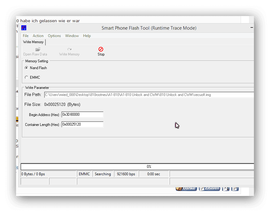Click the Smart Phone Flash Tool window title
This screenshot has width=270, height=212.
pyautogui.click(x=149, y=28)
